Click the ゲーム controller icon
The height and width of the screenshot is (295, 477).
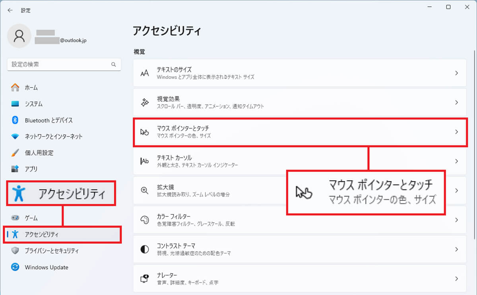coord(15,218)
